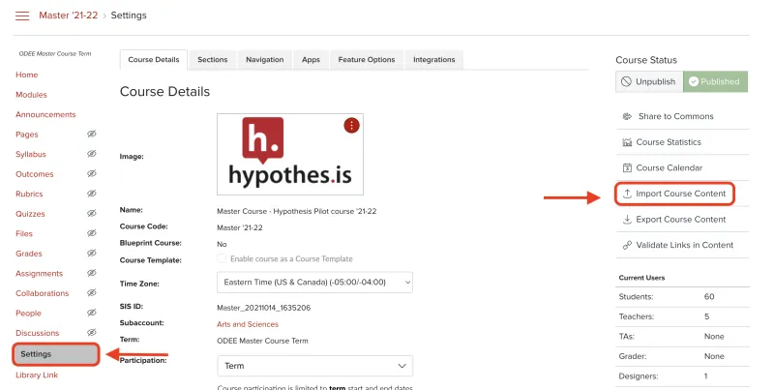This screenshot has height=390, width=774.
Task: Open the hamburger navigation menu
Action: (22, 15)
